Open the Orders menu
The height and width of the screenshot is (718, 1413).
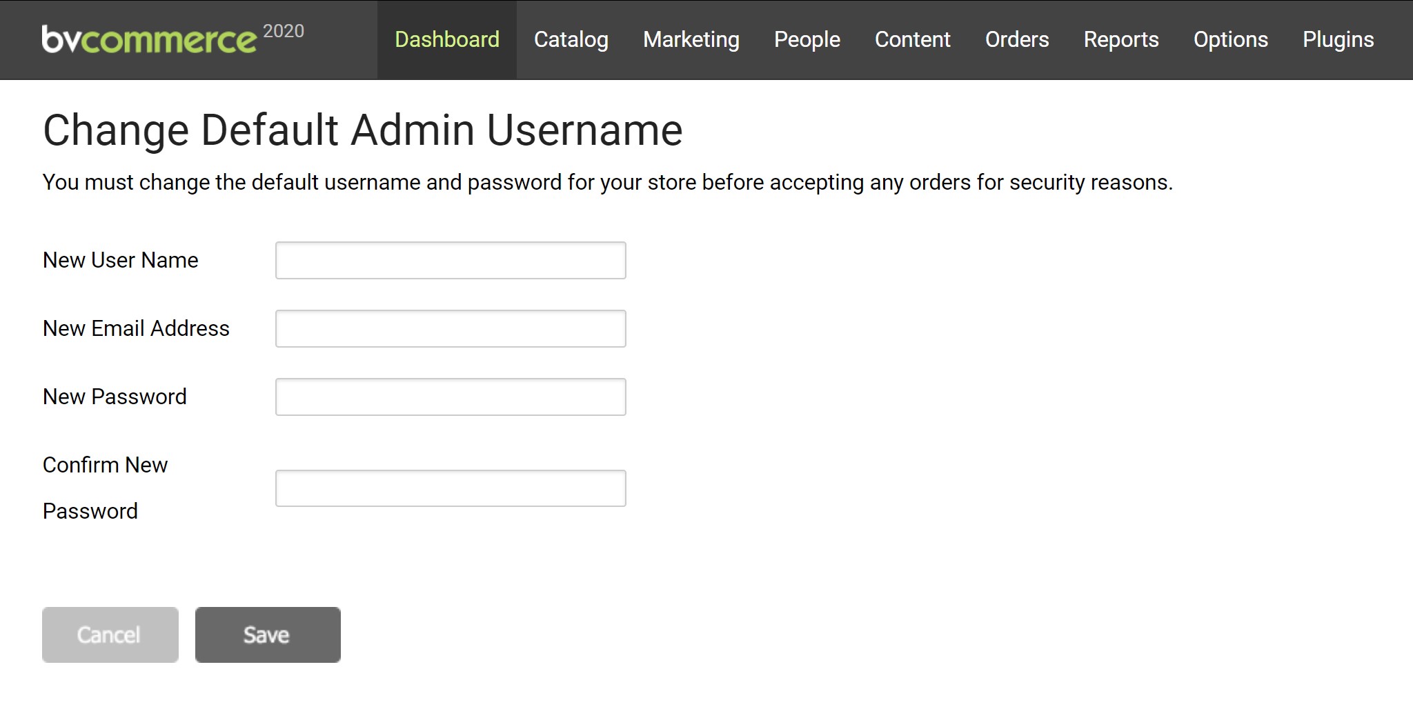coord(1017,39)
